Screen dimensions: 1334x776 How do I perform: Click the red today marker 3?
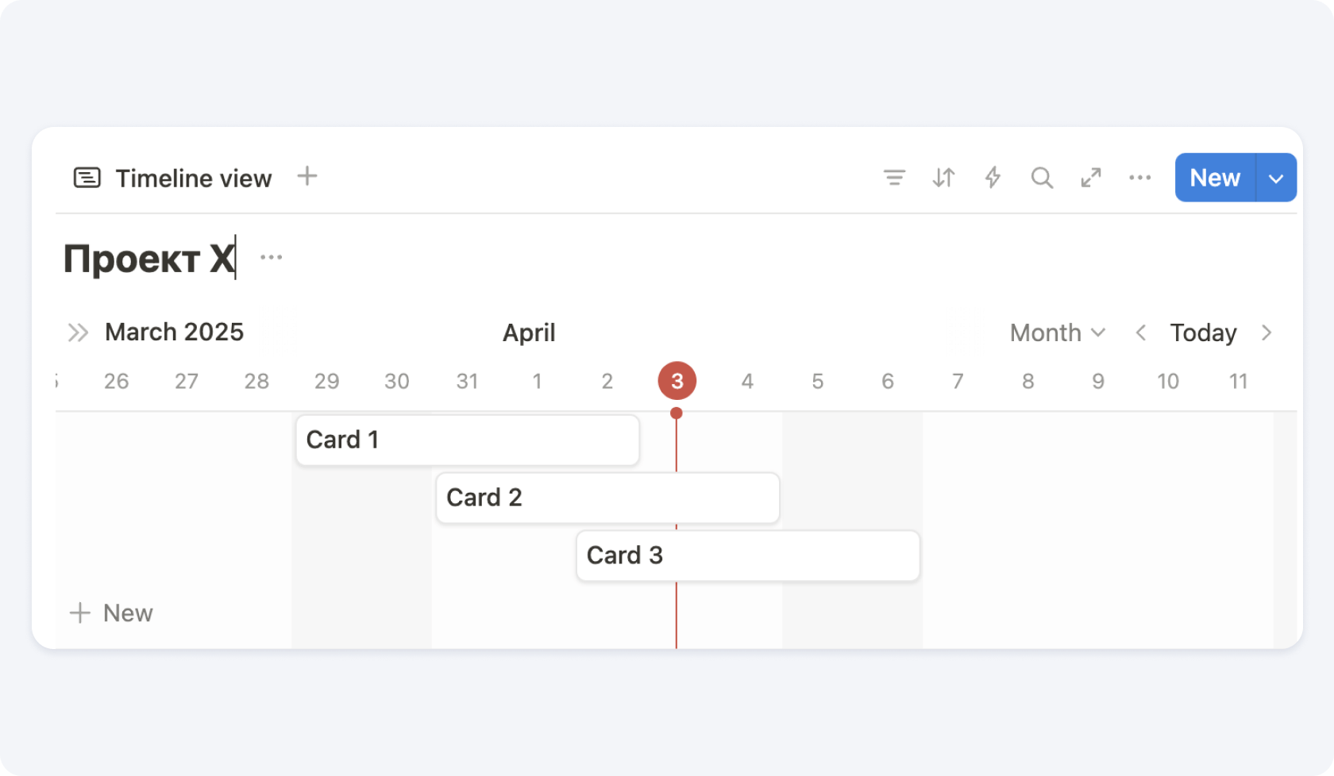coord(677,381)
